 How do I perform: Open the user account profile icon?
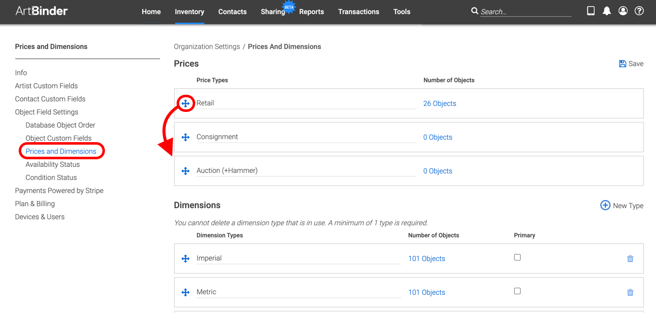[623, 11]
